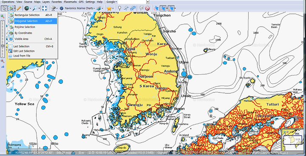
Task: Click the yellow star favorites icon
Action: [x=109, y=8]
